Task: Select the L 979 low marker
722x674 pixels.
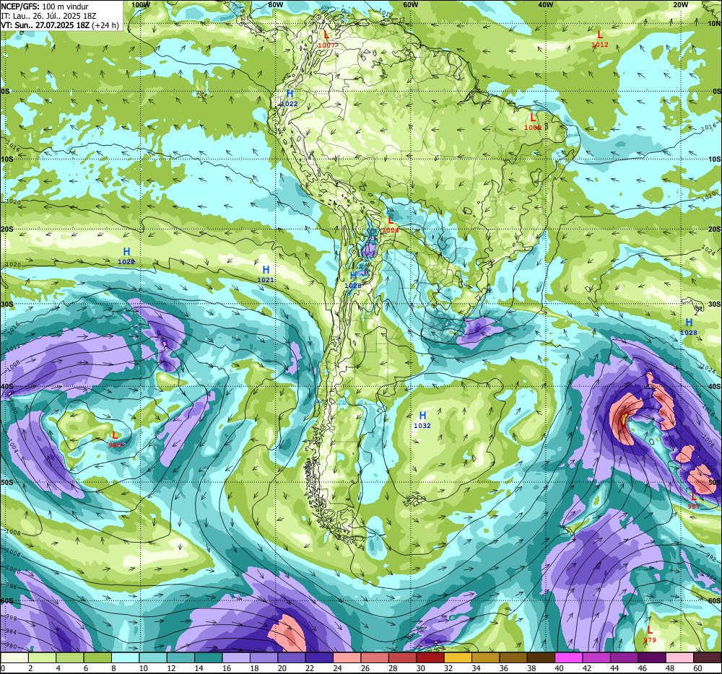Action: point(650,634)
